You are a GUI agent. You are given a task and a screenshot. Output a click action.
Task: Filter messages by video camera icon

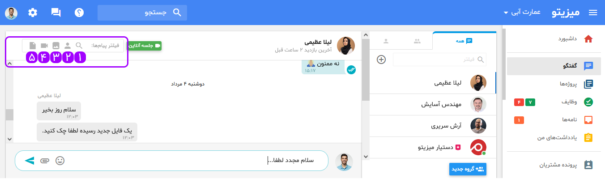[44, 46]
